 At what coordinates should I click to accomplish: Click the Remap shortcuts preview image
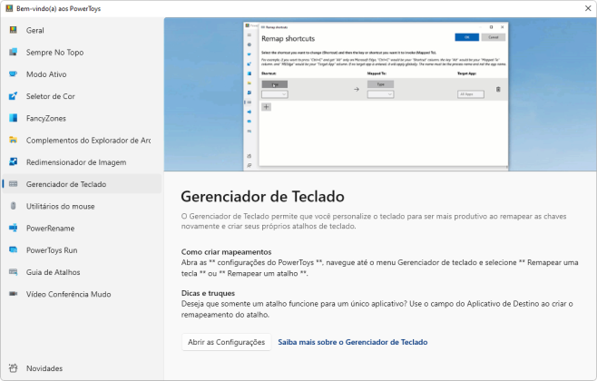point(380,94)
